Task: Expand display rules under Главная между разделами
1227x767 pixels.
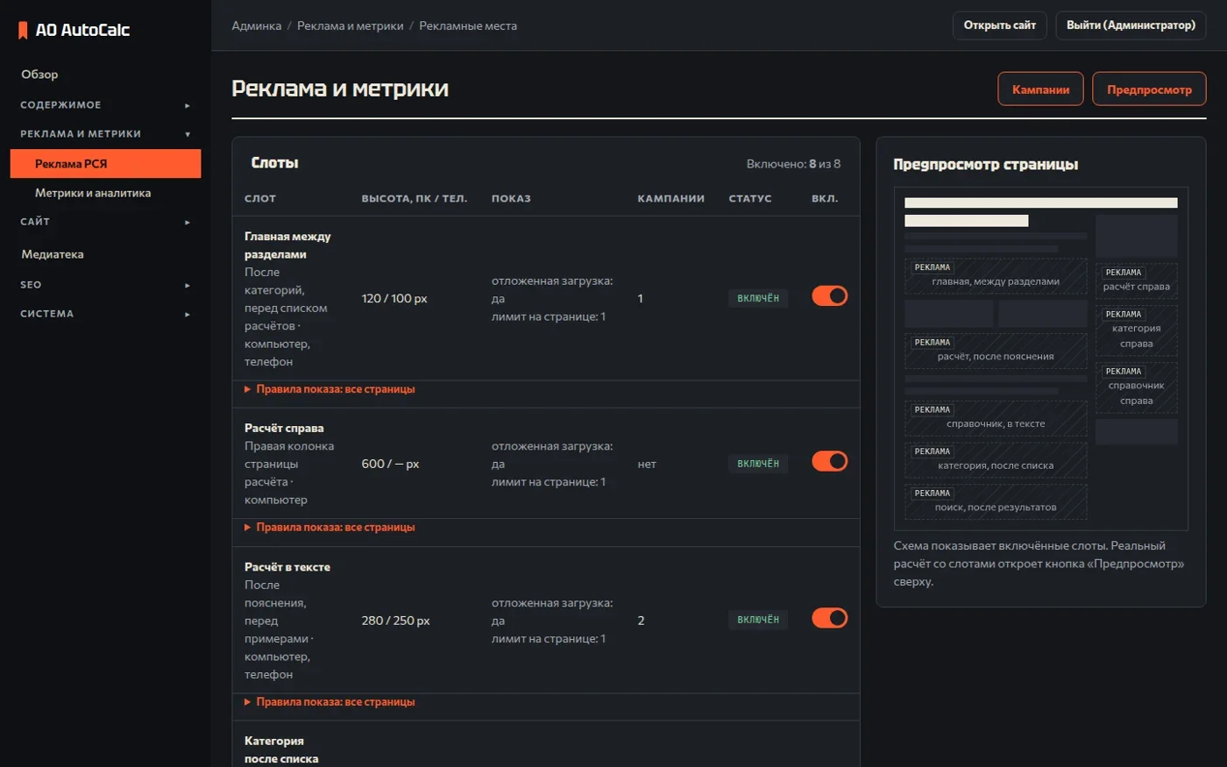Action: [x=330, y=389]
